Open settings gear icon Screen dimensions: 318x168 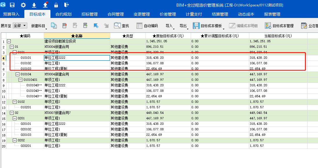(x=23, y=5)
